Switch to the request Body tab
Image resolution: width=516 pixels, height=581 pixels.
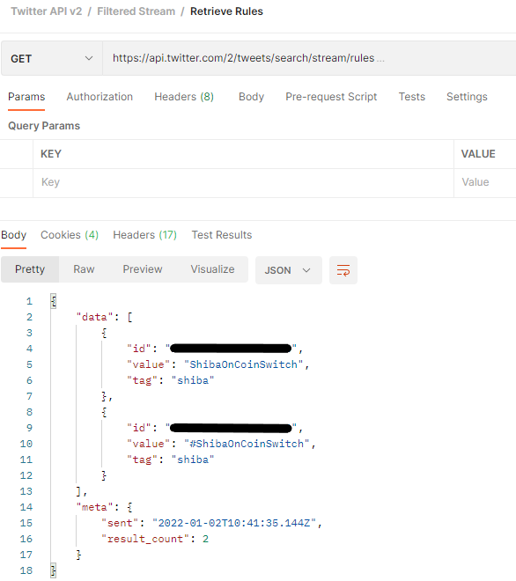point(251,97)
